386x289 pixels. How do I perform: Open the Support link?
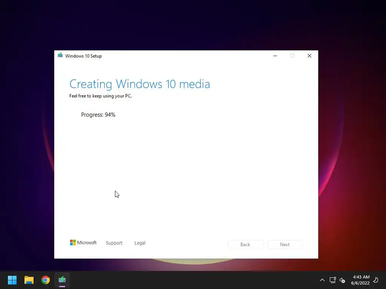click(x=114, y=243)
